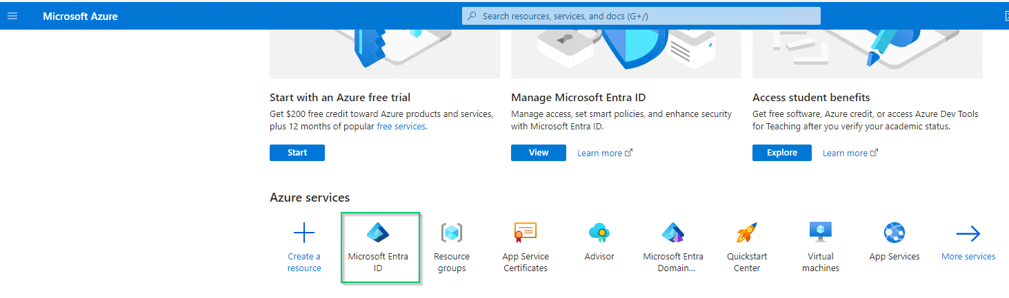Click the Azure free trial banner image
The width and height of the screenshot is (1009, 298).
385,54
